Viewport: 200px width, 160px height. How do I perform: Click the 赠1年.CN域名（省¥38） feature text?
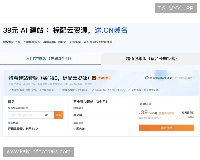74,90
